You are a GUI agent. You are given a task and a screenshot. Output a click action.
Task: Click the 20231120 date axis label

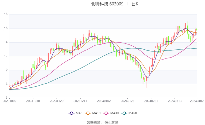point(56,101)
